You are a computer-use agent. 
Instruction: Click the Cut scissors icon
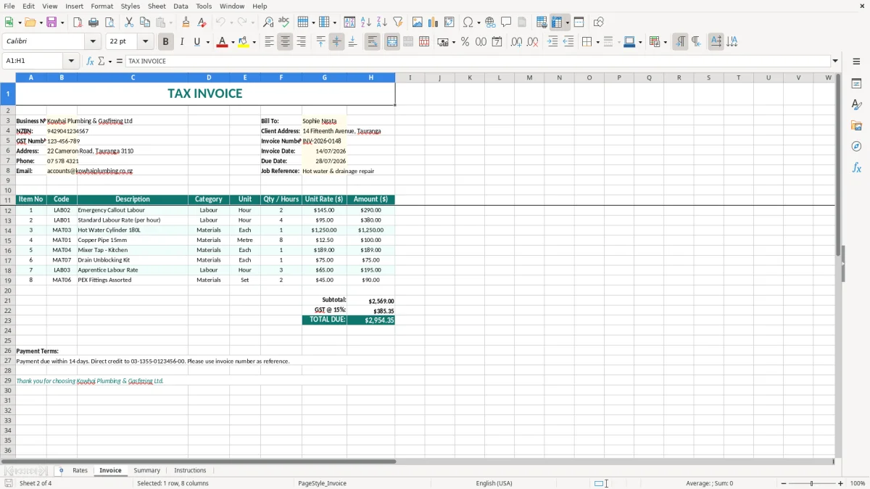point(129,22)
